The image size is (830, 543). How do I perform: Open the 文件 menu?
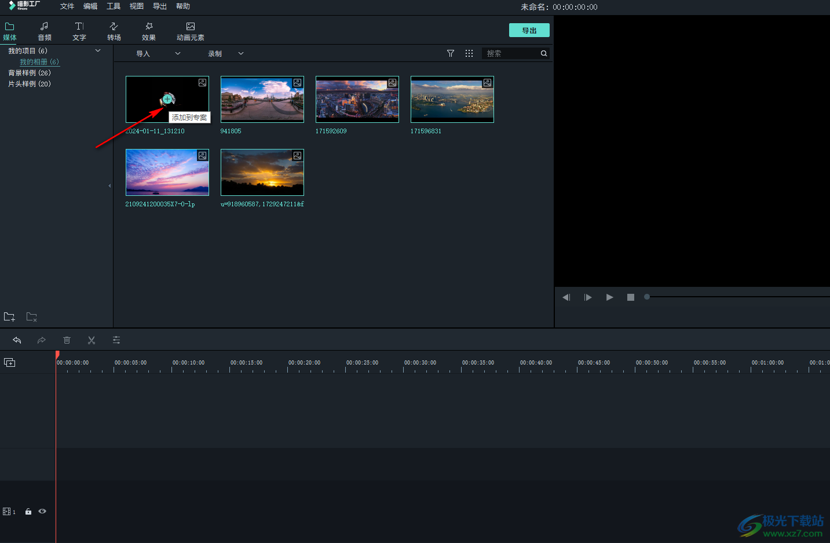(x=67, y=6)
